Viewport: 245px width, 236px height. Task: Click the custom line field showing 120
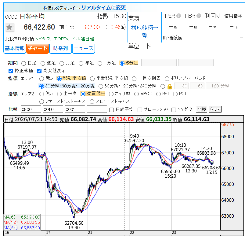coord(213,86)
